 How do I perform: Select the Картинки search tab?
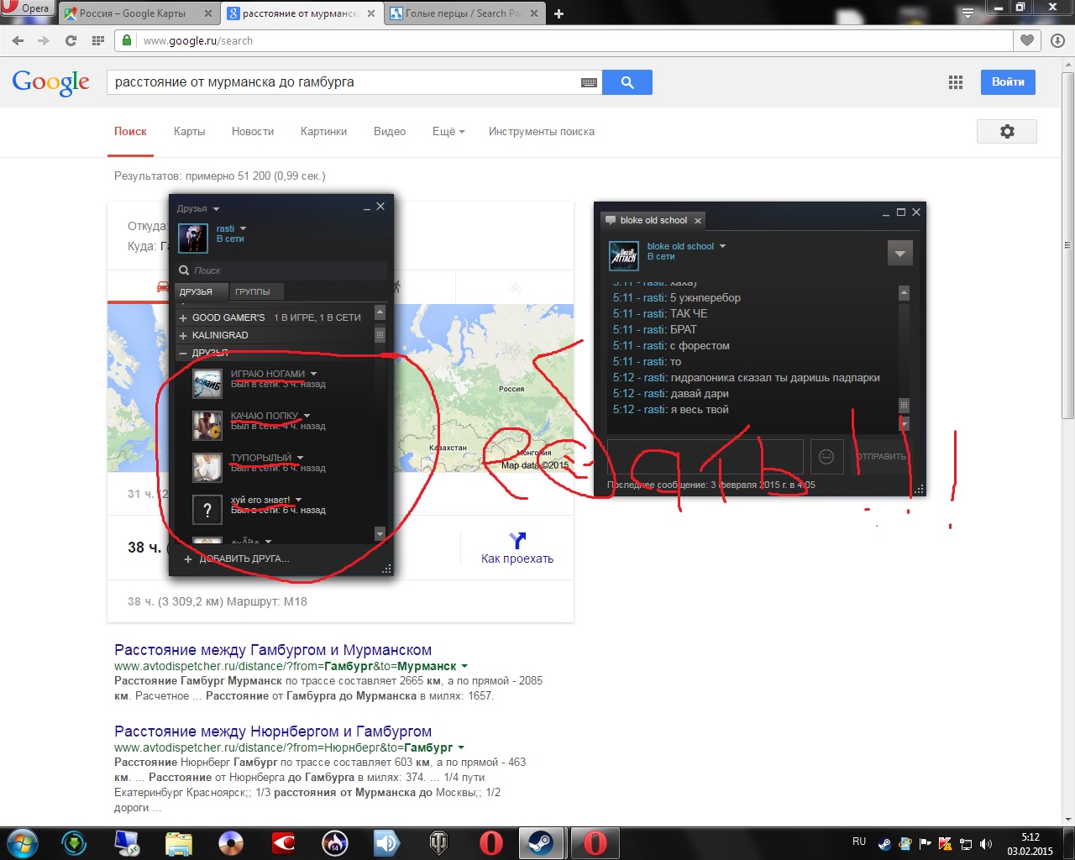pos(323,131)
